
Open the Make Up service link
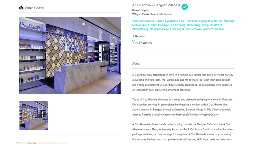tap(217, 21)
